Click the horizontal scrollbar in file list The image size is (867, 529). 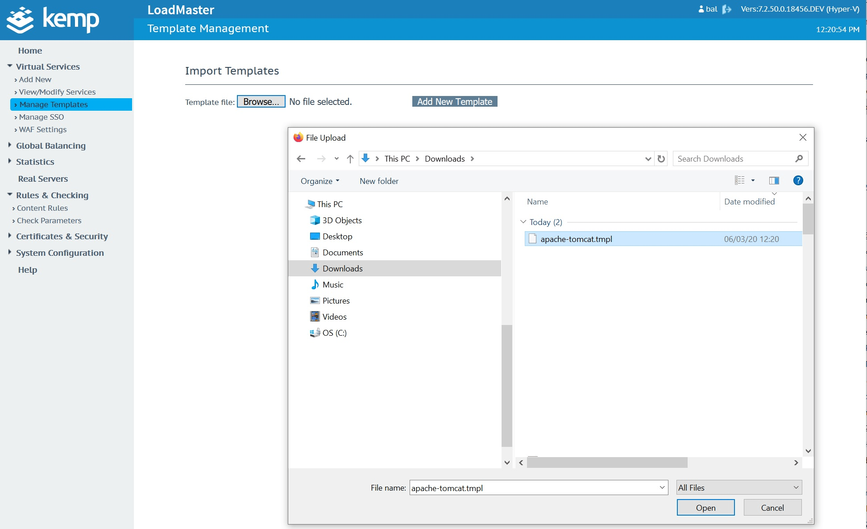[607, 463]
